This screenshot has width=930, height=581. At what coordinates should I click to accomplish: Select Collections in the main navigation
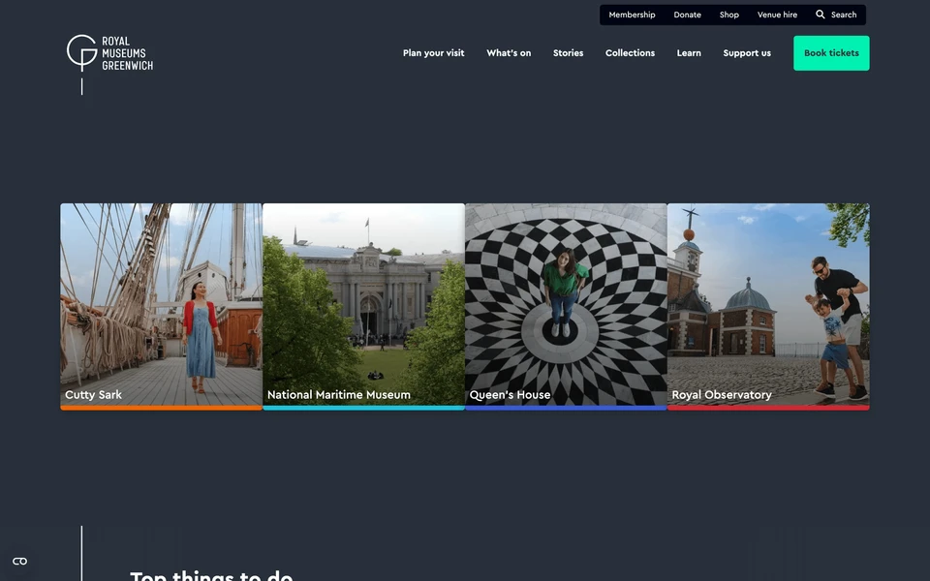630,53
